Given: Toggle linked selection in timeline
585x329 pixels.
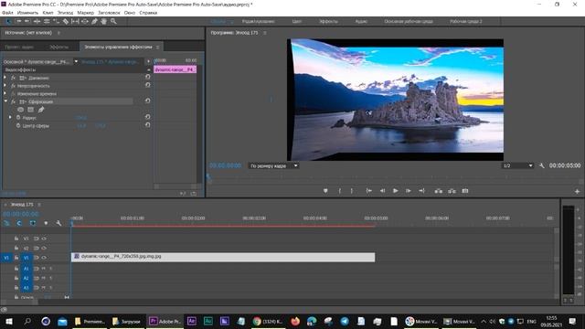Looking at the screenshot, I should click(x=33, y=223).
